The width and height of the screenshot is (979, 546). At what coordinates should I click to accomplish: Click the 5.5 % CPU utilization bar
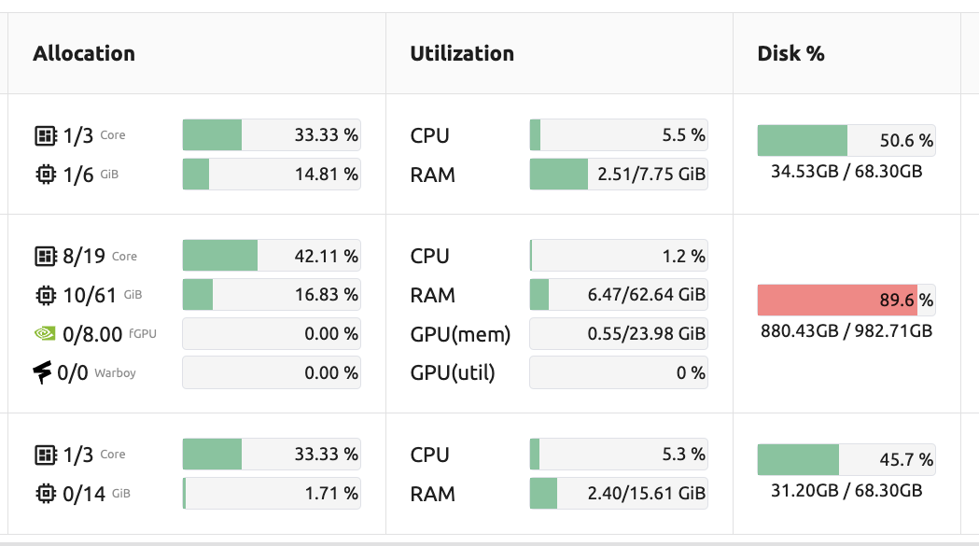618,135
